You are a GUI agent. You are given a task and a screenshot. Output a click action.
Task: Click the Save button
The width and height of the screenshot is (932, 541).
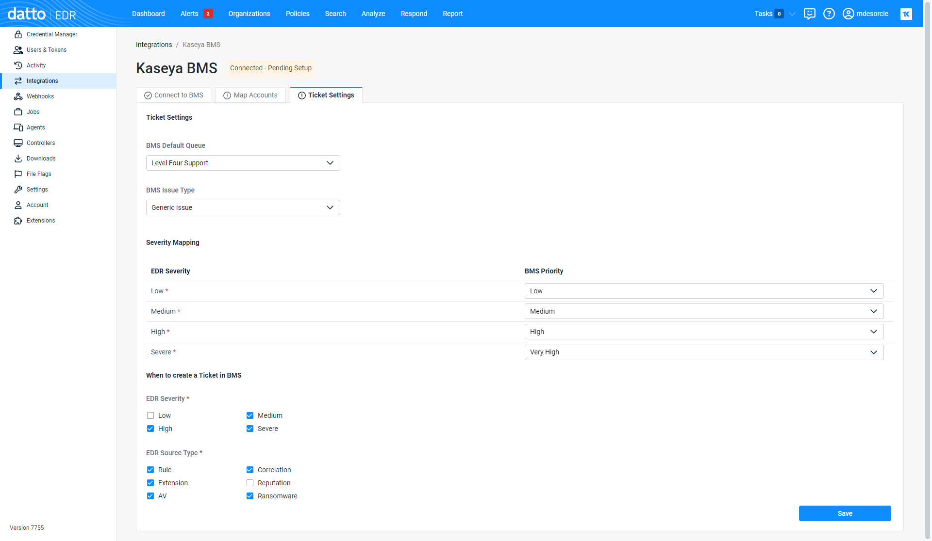[x=845, y=513]
